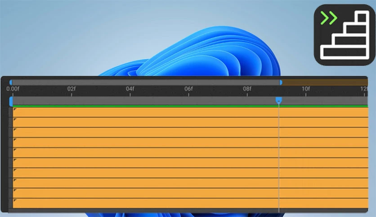
Task: Click the work area start handle
Action: (11, 101)
